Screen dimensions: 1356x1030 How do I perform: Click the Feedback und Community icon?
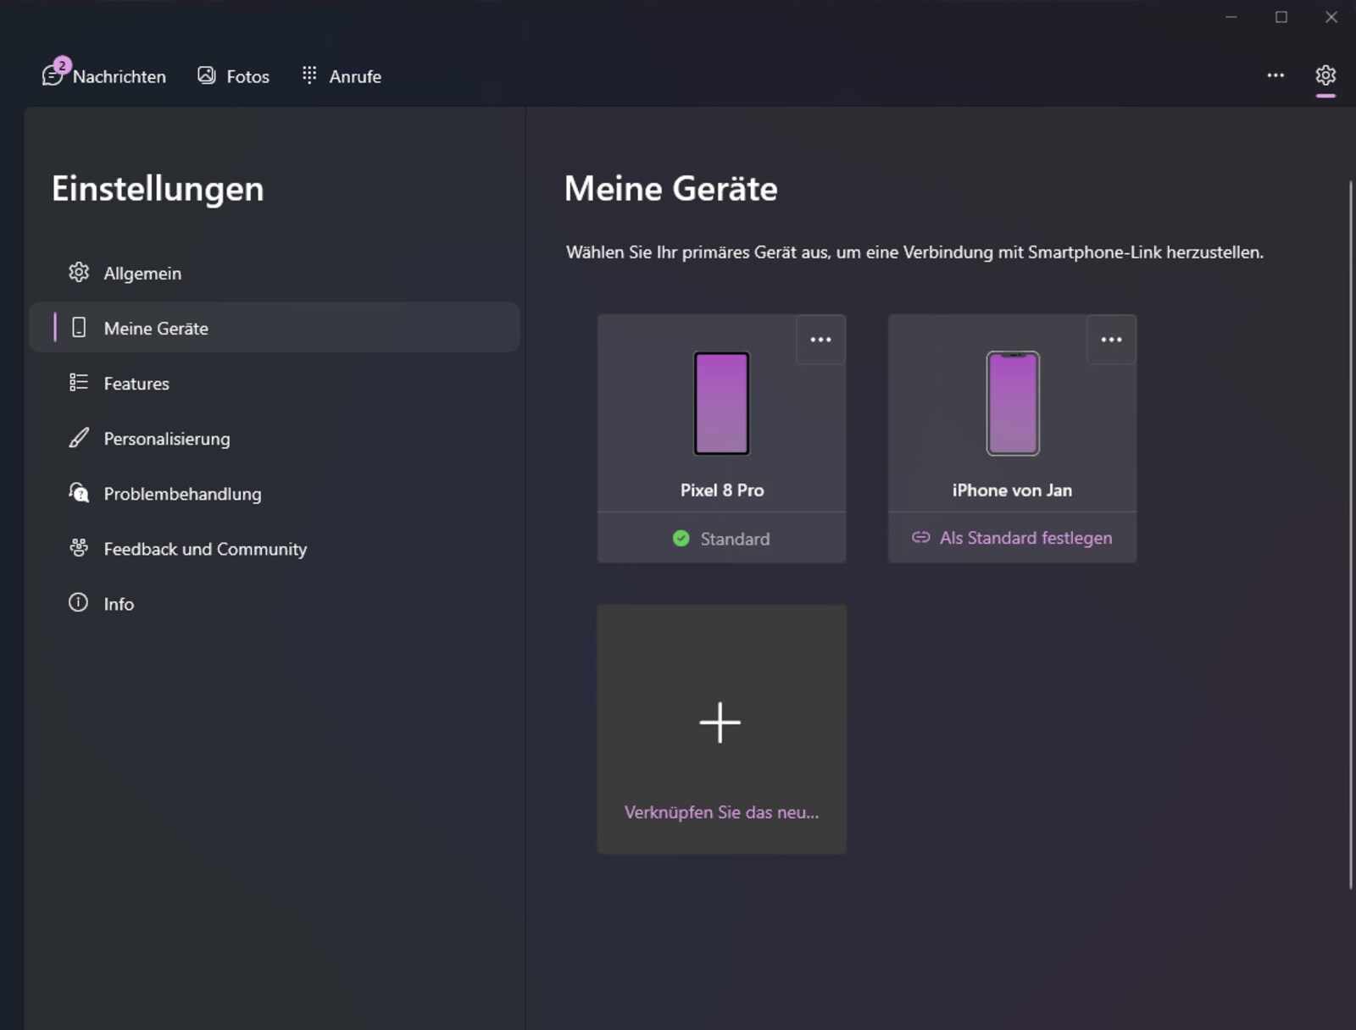tap(78, 548)
